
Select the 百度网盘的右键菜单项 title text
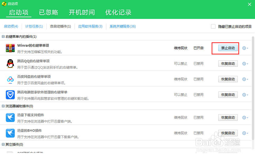[x=34, y=77]
